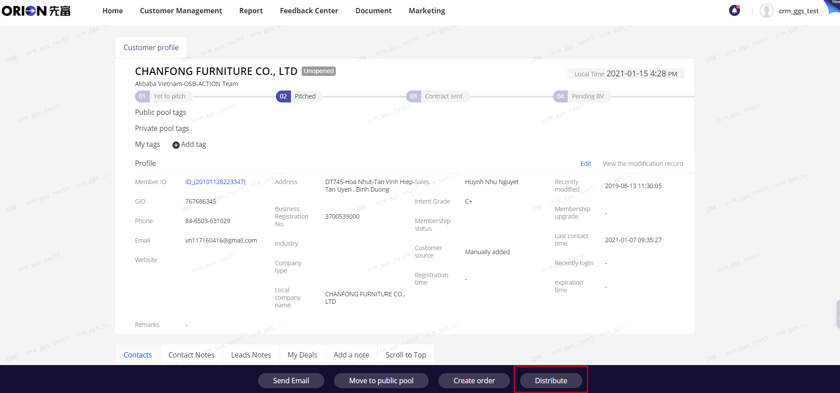Select the Pending BV stage
840x393 pixels.
pos(582,96)
